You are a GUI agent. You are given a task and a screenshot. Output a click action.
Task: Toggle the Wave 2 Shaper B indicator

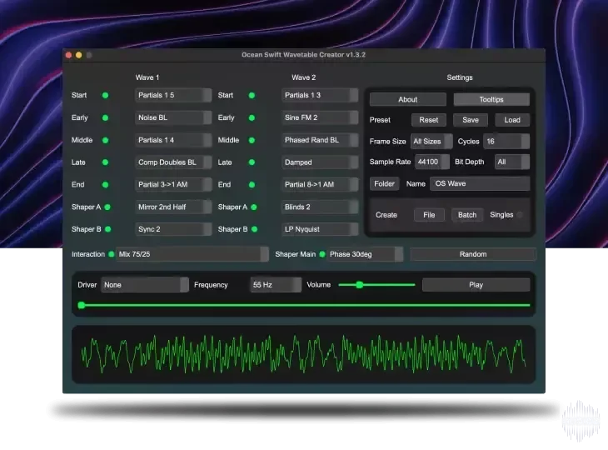point(254,229)
